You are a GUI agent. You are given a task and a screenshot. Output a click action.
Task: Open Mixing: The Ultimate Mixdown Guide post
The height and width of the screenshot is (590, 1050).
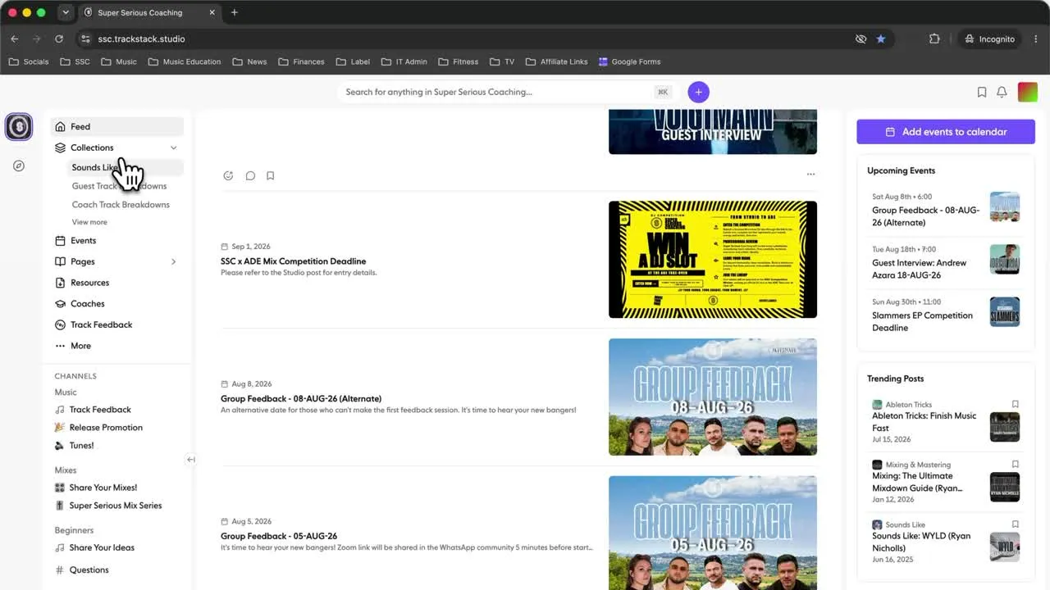click(917, 482)
